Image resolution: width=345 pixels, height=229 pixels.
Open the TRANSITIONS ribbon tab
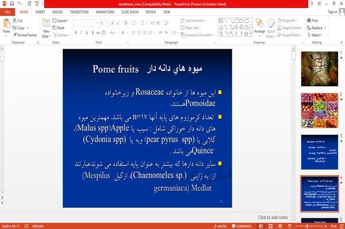pyautogui.click(x=79, y=12)
